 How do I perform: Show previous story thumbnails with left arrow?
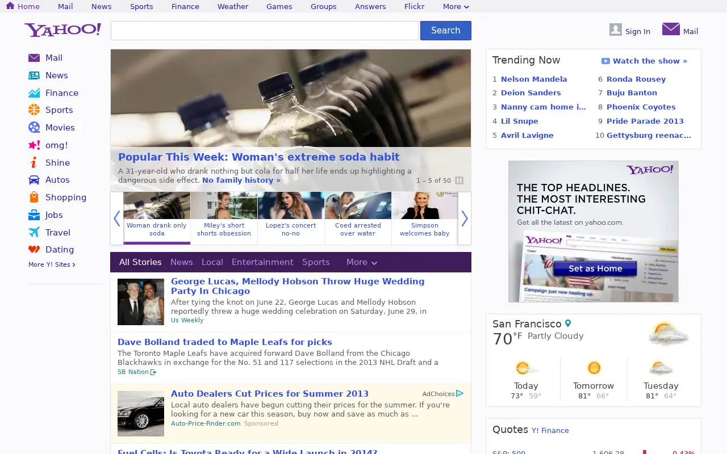[x=117, y=218]
